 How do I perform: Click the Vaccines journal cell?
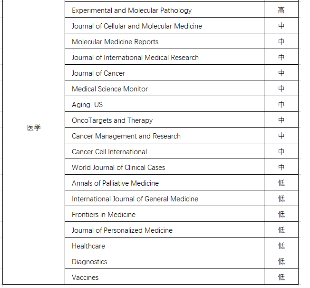(x=165, y=277)
